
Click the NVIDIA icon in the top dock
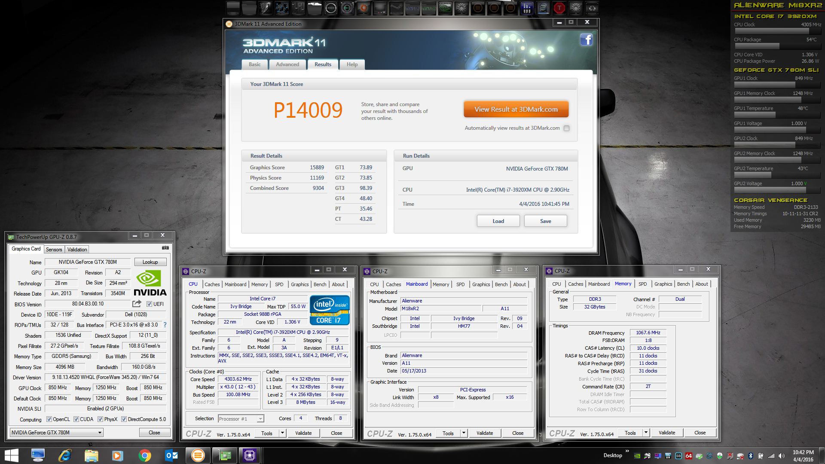[445, 8]
